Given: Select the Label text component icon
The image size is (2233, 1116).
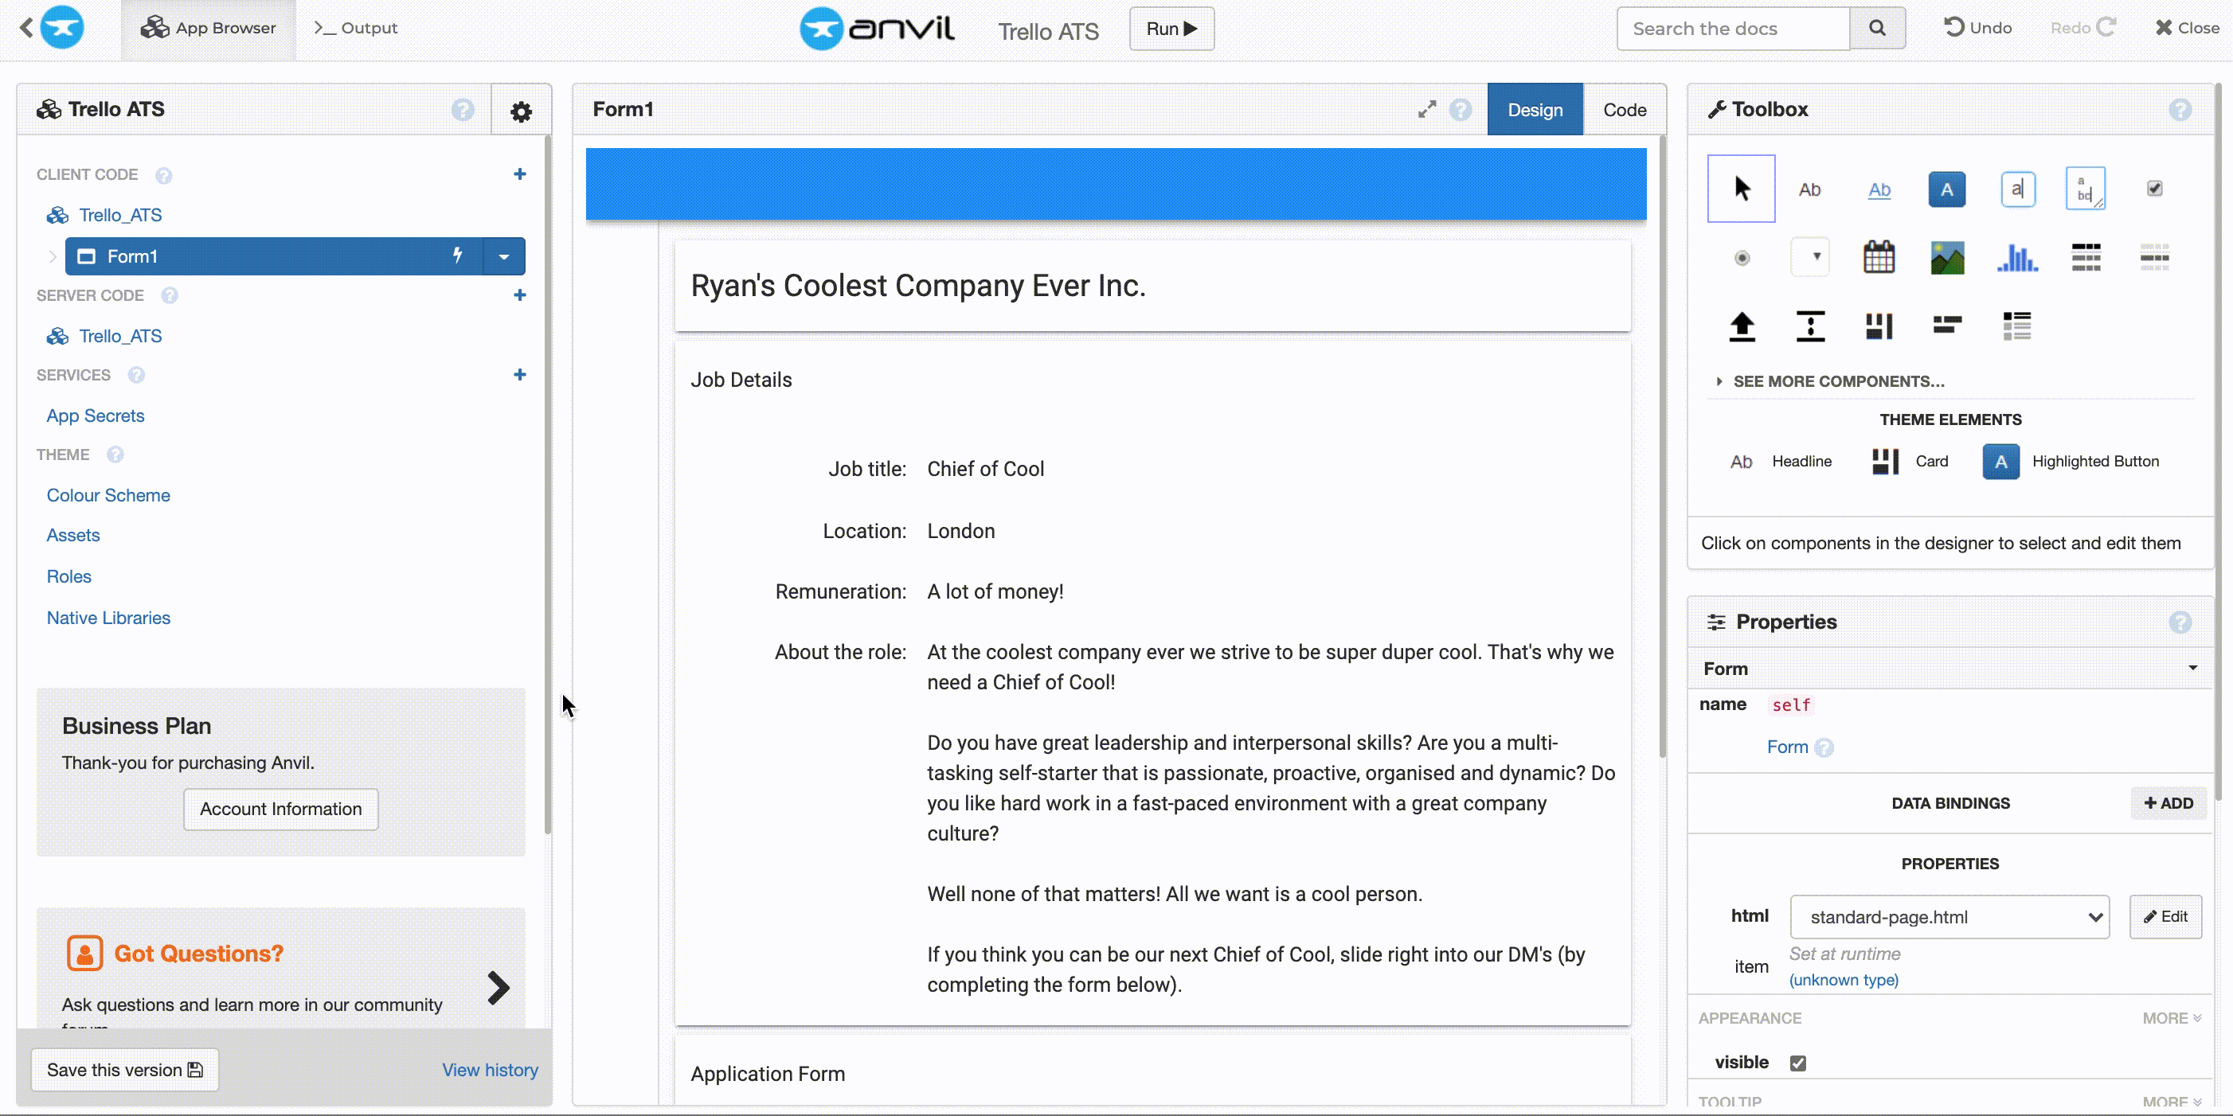Looking at the screenshot, I should 1809,189.
